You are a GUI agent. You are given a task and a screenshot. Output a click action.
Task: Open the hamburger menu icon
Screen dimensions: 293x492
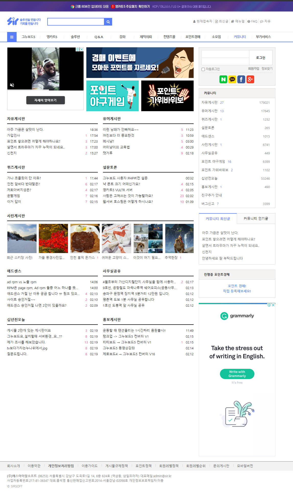(12, 37)
